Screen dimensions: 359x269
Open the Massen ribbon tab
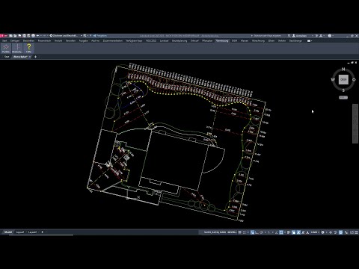click(245, 41)
